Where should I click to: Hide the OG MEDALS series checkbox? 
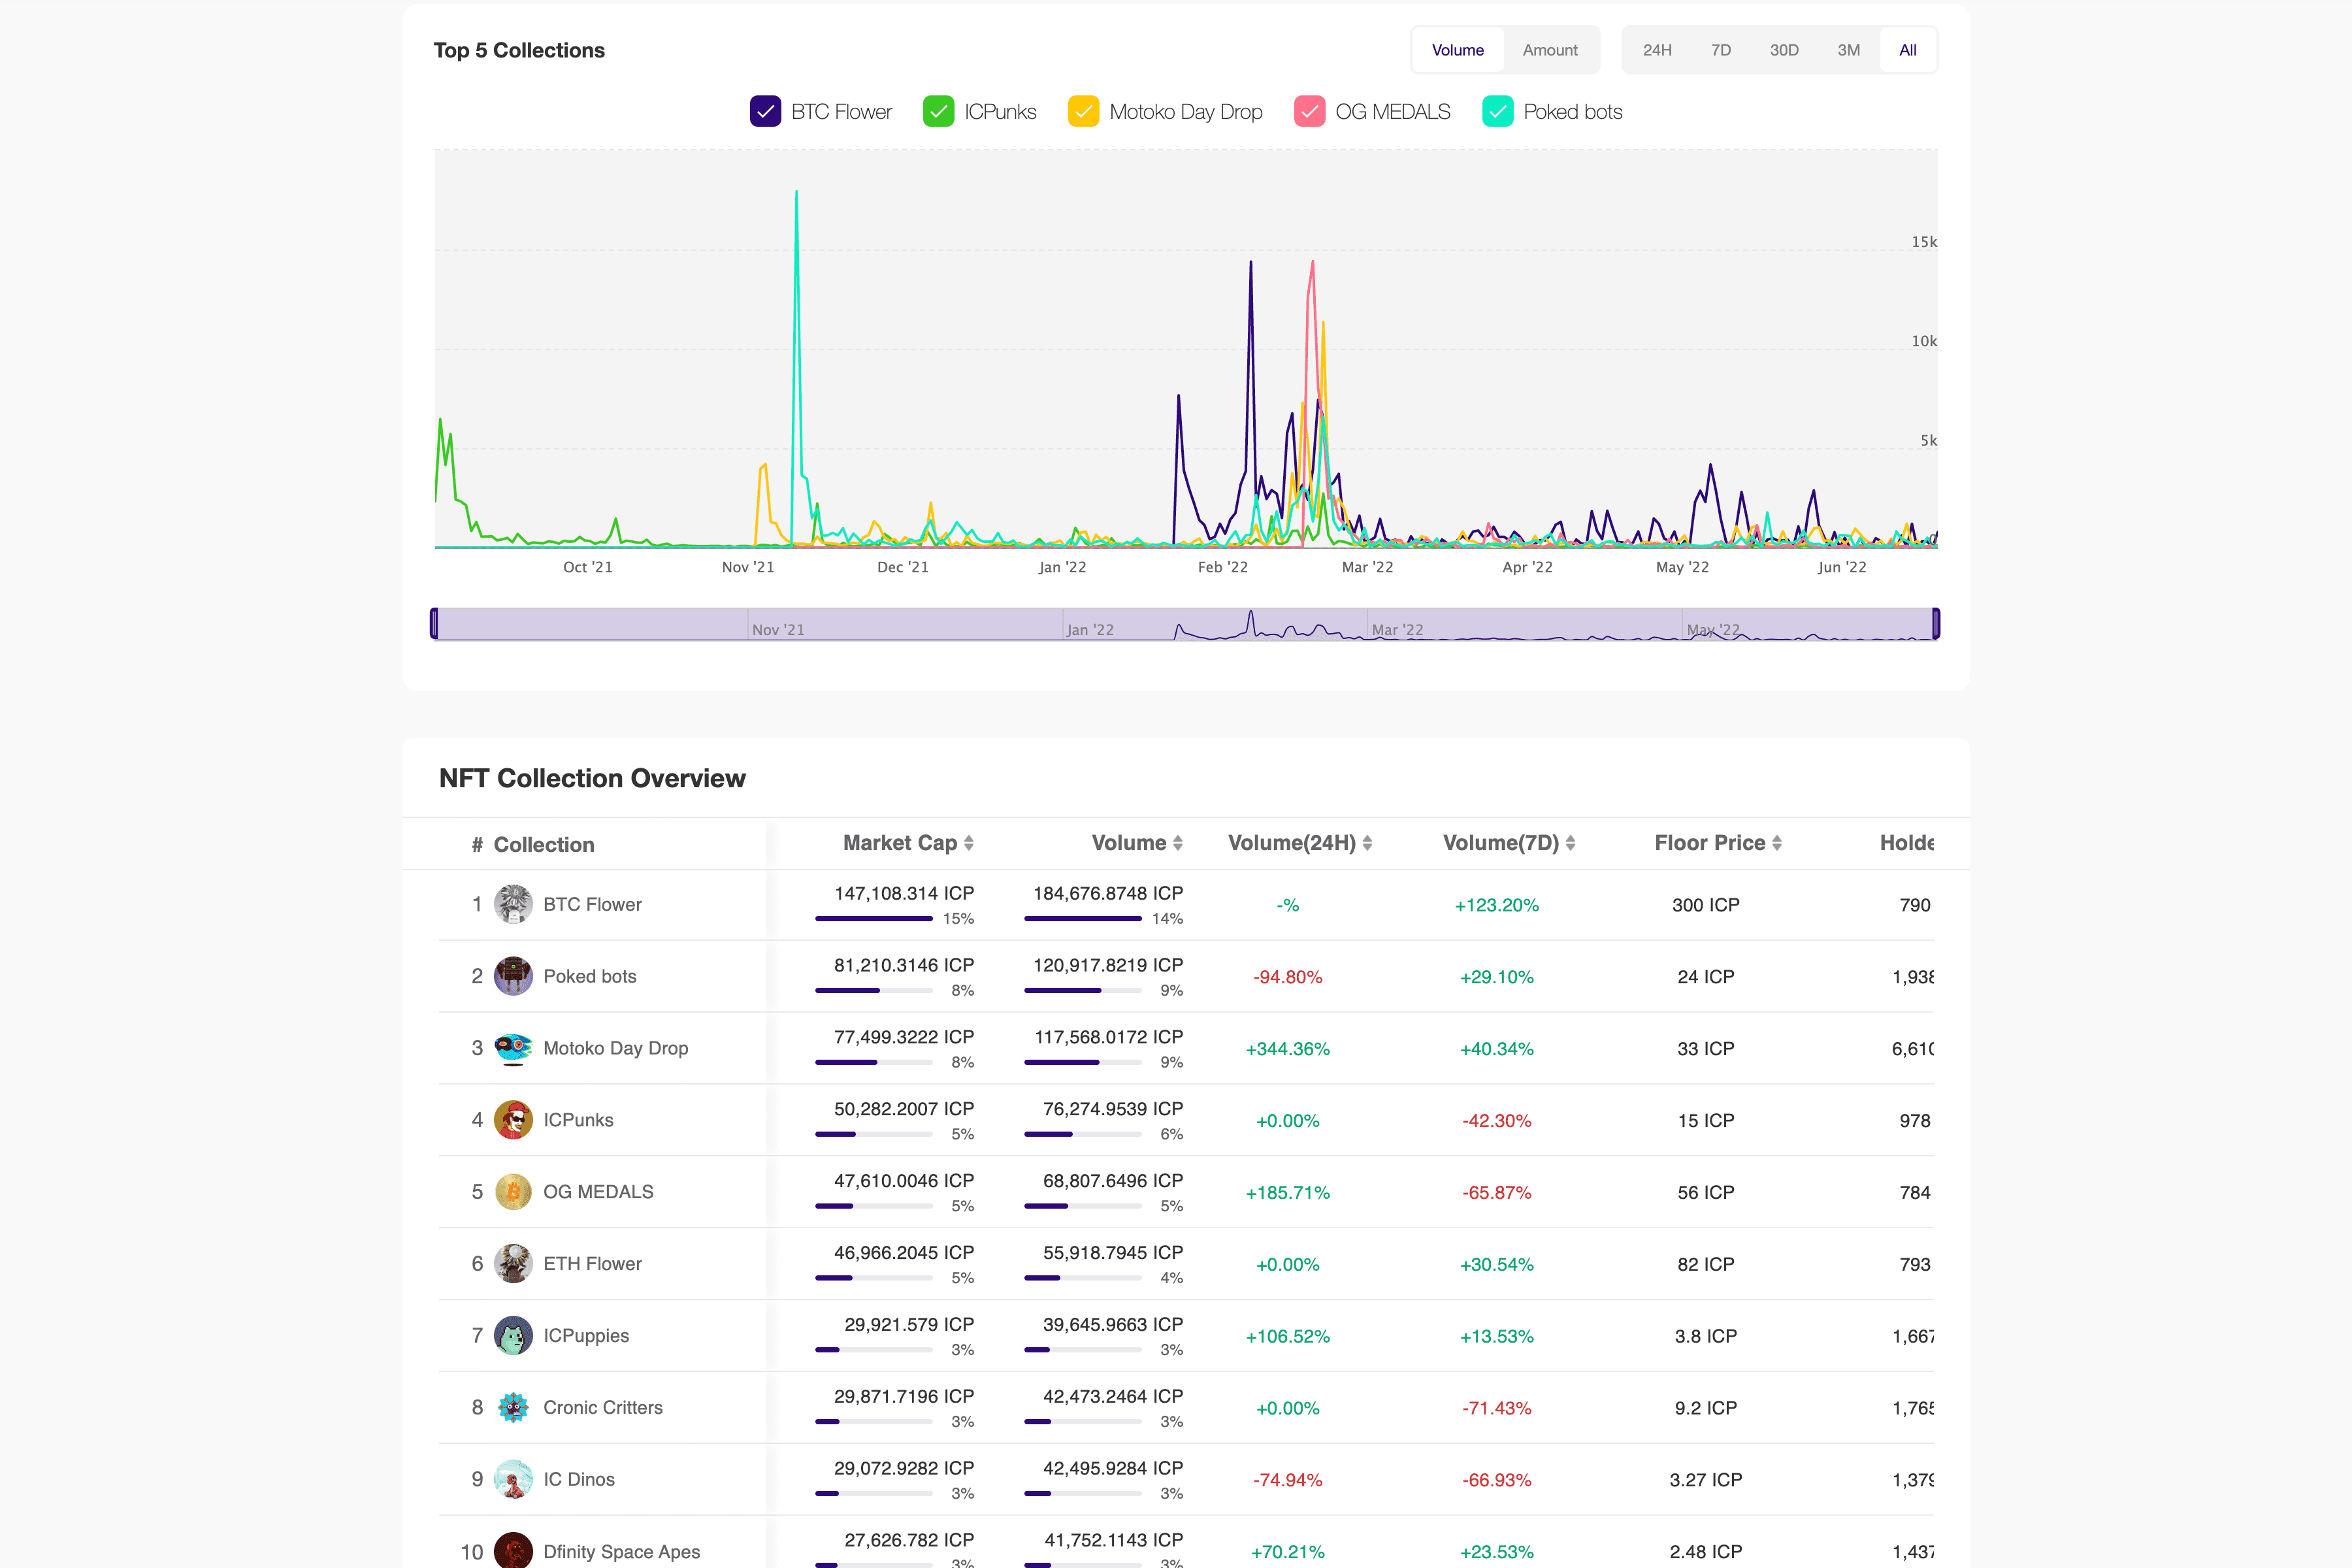pos(1309,111)
